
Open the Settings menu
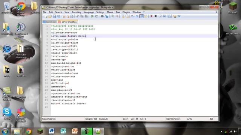pos(100,12)
